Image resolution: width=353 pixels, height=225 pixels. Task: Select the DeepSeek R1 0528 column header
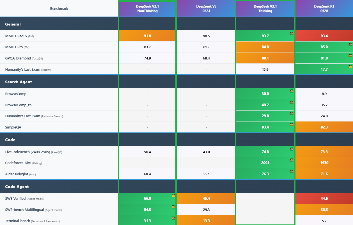point(324,9)
